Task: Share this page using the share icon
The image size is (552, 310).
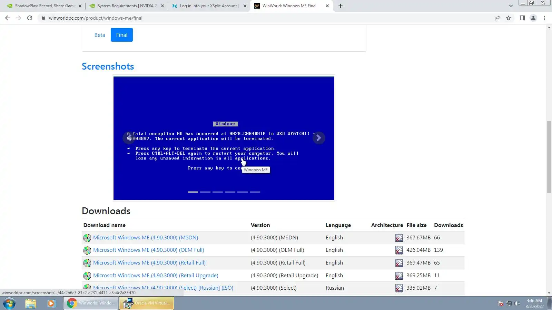Action: click(x=497, y=18)
